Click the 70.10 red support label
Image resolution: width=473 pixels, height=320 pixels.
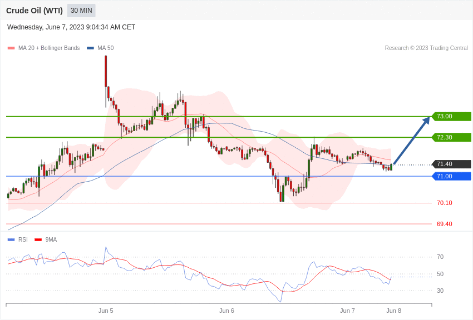coord(445,203)
